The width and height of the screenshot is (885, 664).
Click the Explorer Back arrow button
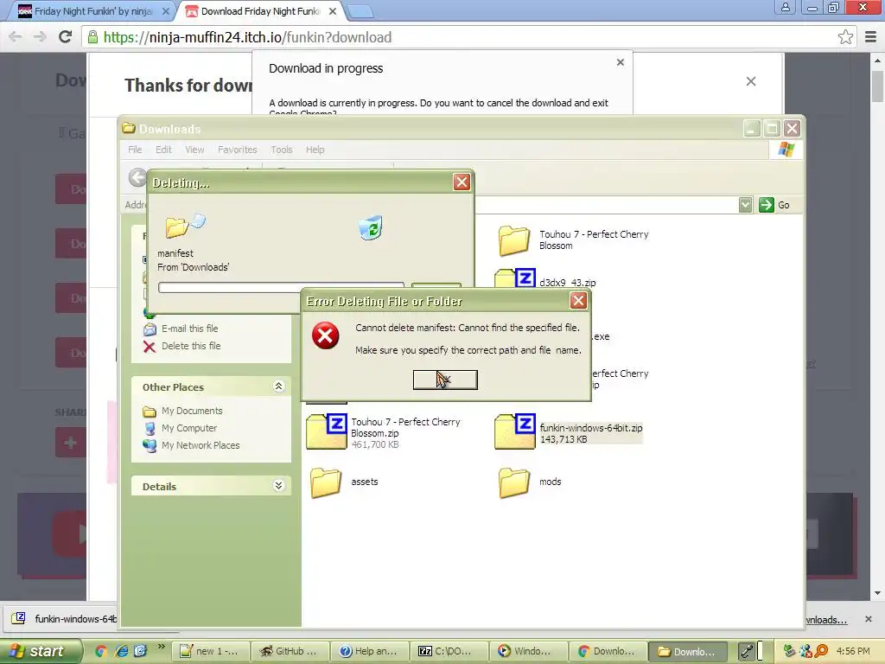137,177
